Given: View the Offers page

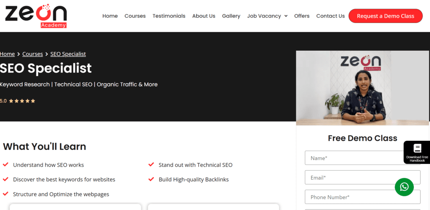Looking at the screenshot, I should click(x=302, y=16).
